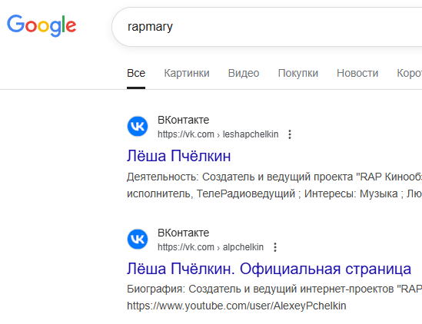Open the partially visible Коро... tab

pyautogui.click(x=410, y=74)
